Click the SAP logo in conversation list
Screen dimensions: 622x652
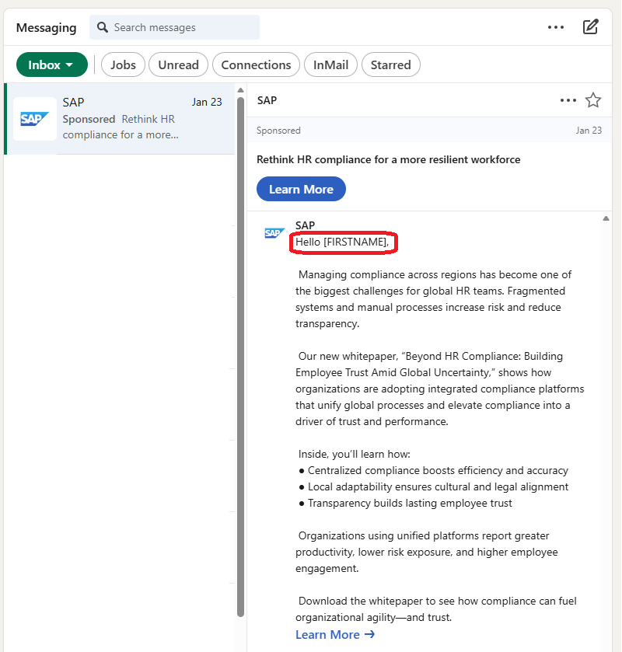pyautogui.click(x=35, y=119)
